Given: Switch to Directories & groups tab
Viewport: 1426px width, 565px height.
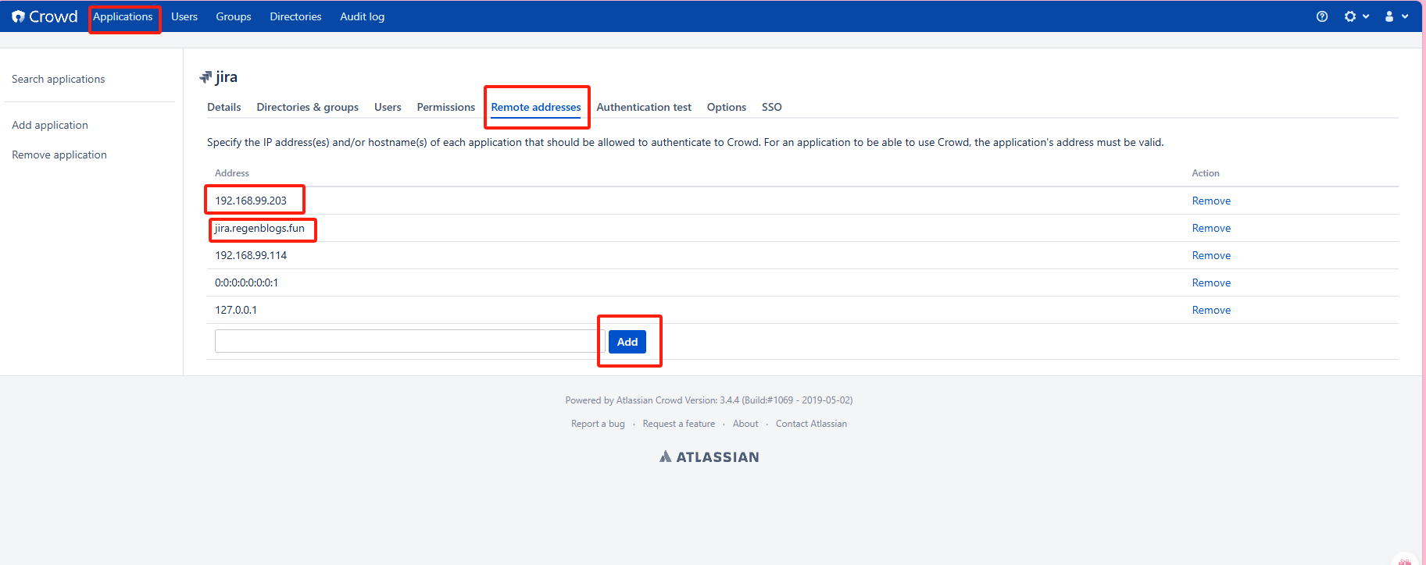Looking at the screenshot, I should click(x=308, y=107).
